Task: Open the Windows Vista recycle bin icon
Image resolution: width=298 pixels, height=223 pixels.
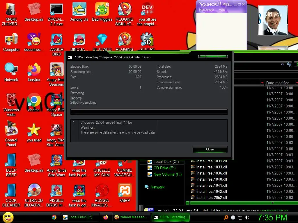Action: [x=11, y=105]
